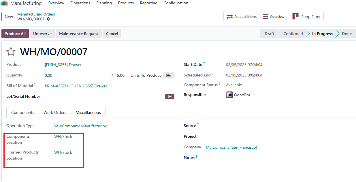Select the Draft status stage

[269, 34]
